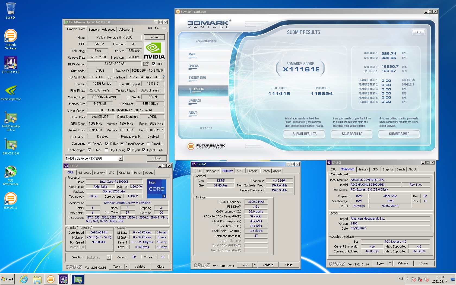Click Validate button in CPU-Z Memory window

(268, 265)
